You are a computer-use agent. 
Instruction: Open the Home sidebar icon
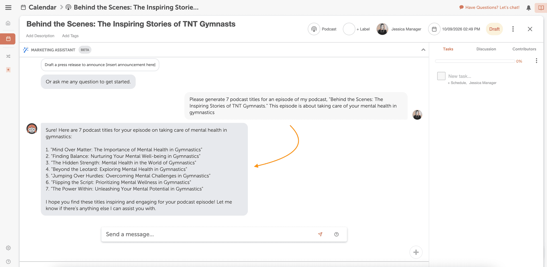tap(8, 23)
